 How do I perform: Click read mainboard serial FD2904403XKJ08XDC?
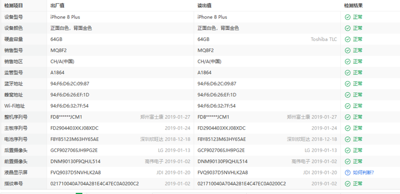(221, 128)
